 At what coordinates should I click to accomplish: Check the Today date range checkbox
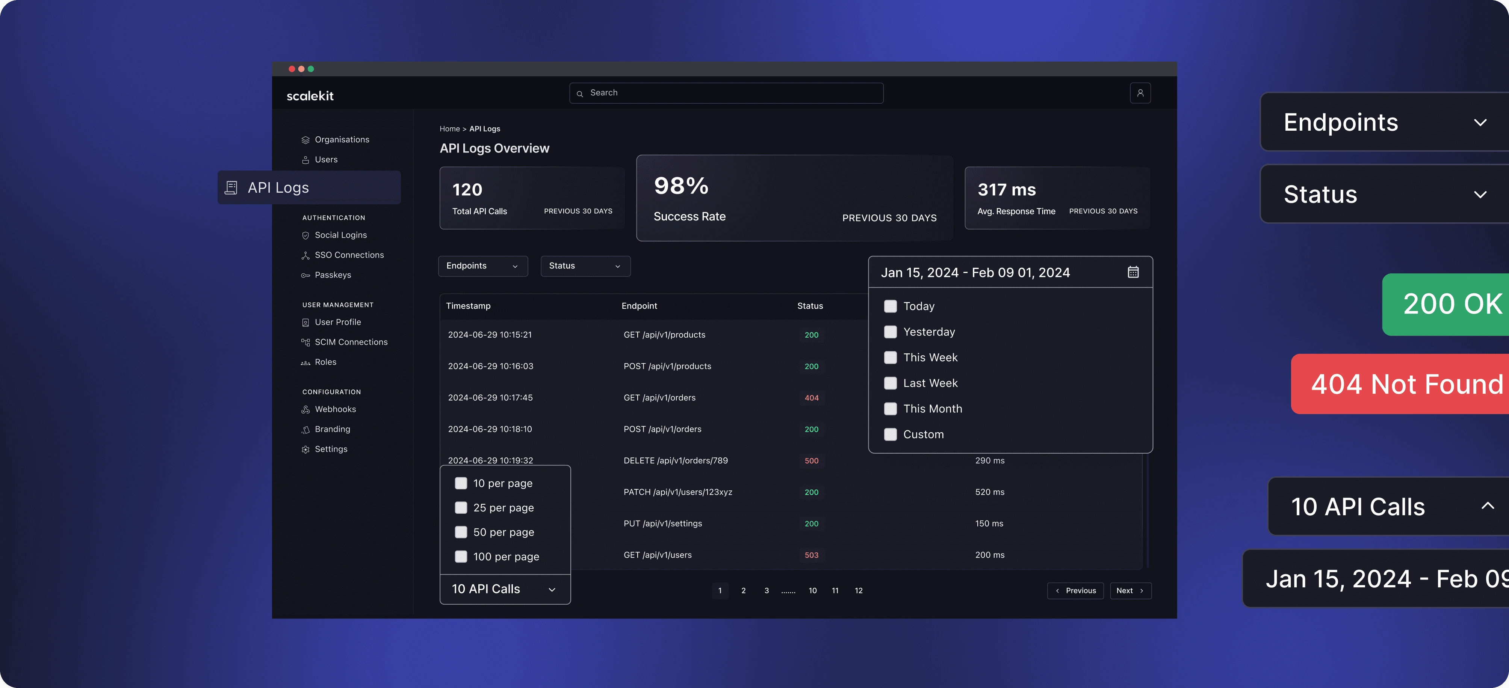(890, 306)
